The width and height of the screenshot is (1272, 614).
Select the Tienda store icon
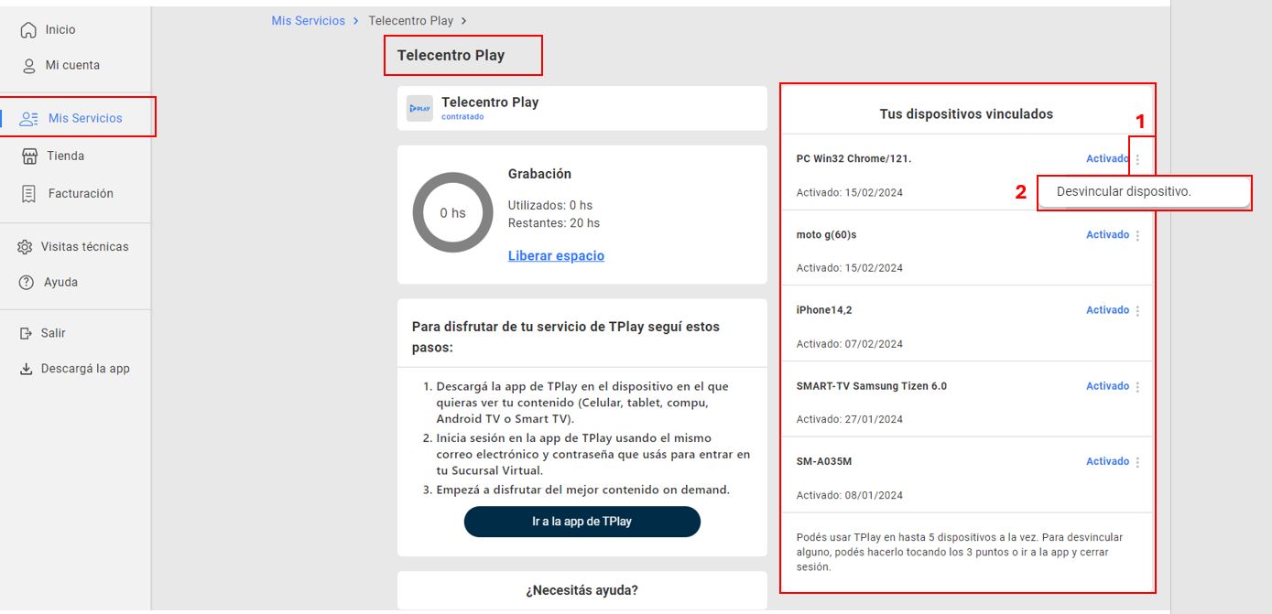pyautogui.click(x=29, y=156)
